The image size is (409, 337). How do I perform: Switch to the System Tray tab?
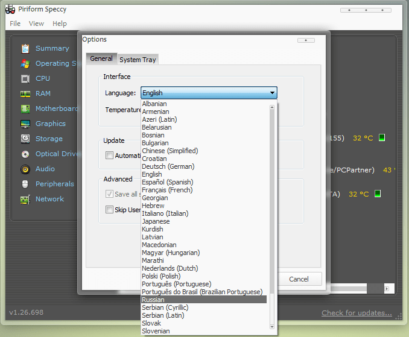138,60
